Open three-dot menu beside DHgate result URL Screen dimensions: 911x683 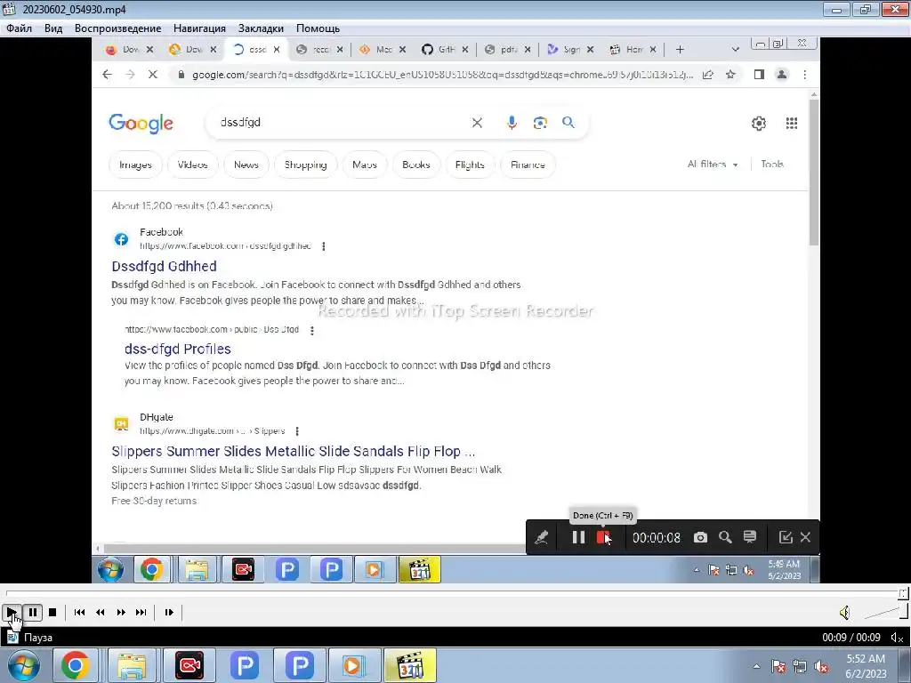tap(297, 431)
